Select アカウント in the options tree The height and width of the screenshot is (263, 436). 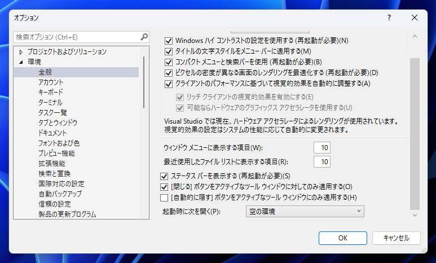[x=51, y=82]
